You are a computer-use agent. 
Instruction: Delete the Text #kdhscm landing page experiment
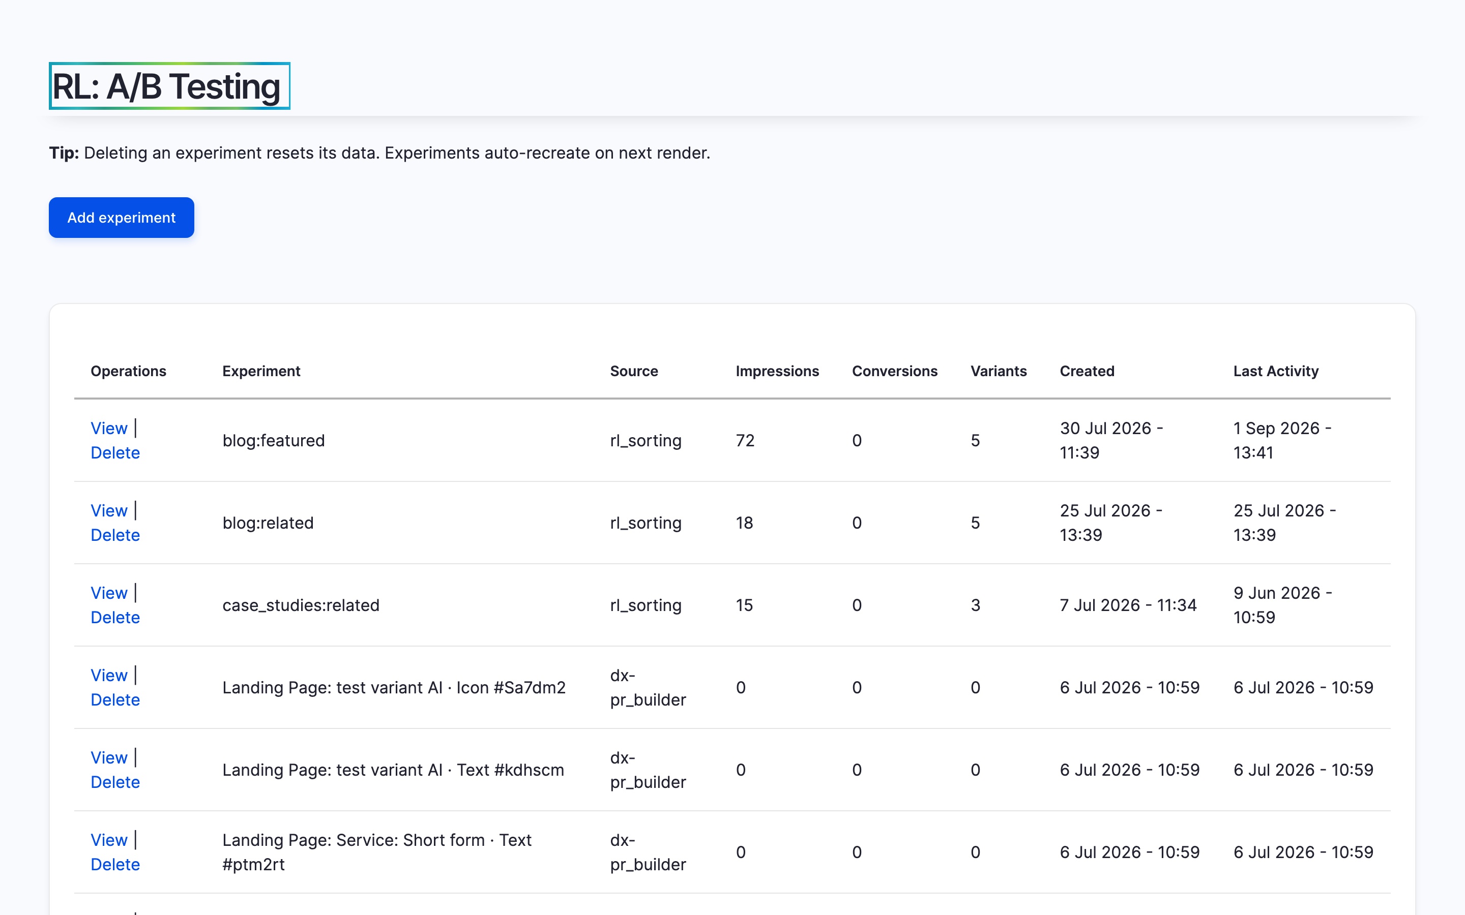pos(115,782)
